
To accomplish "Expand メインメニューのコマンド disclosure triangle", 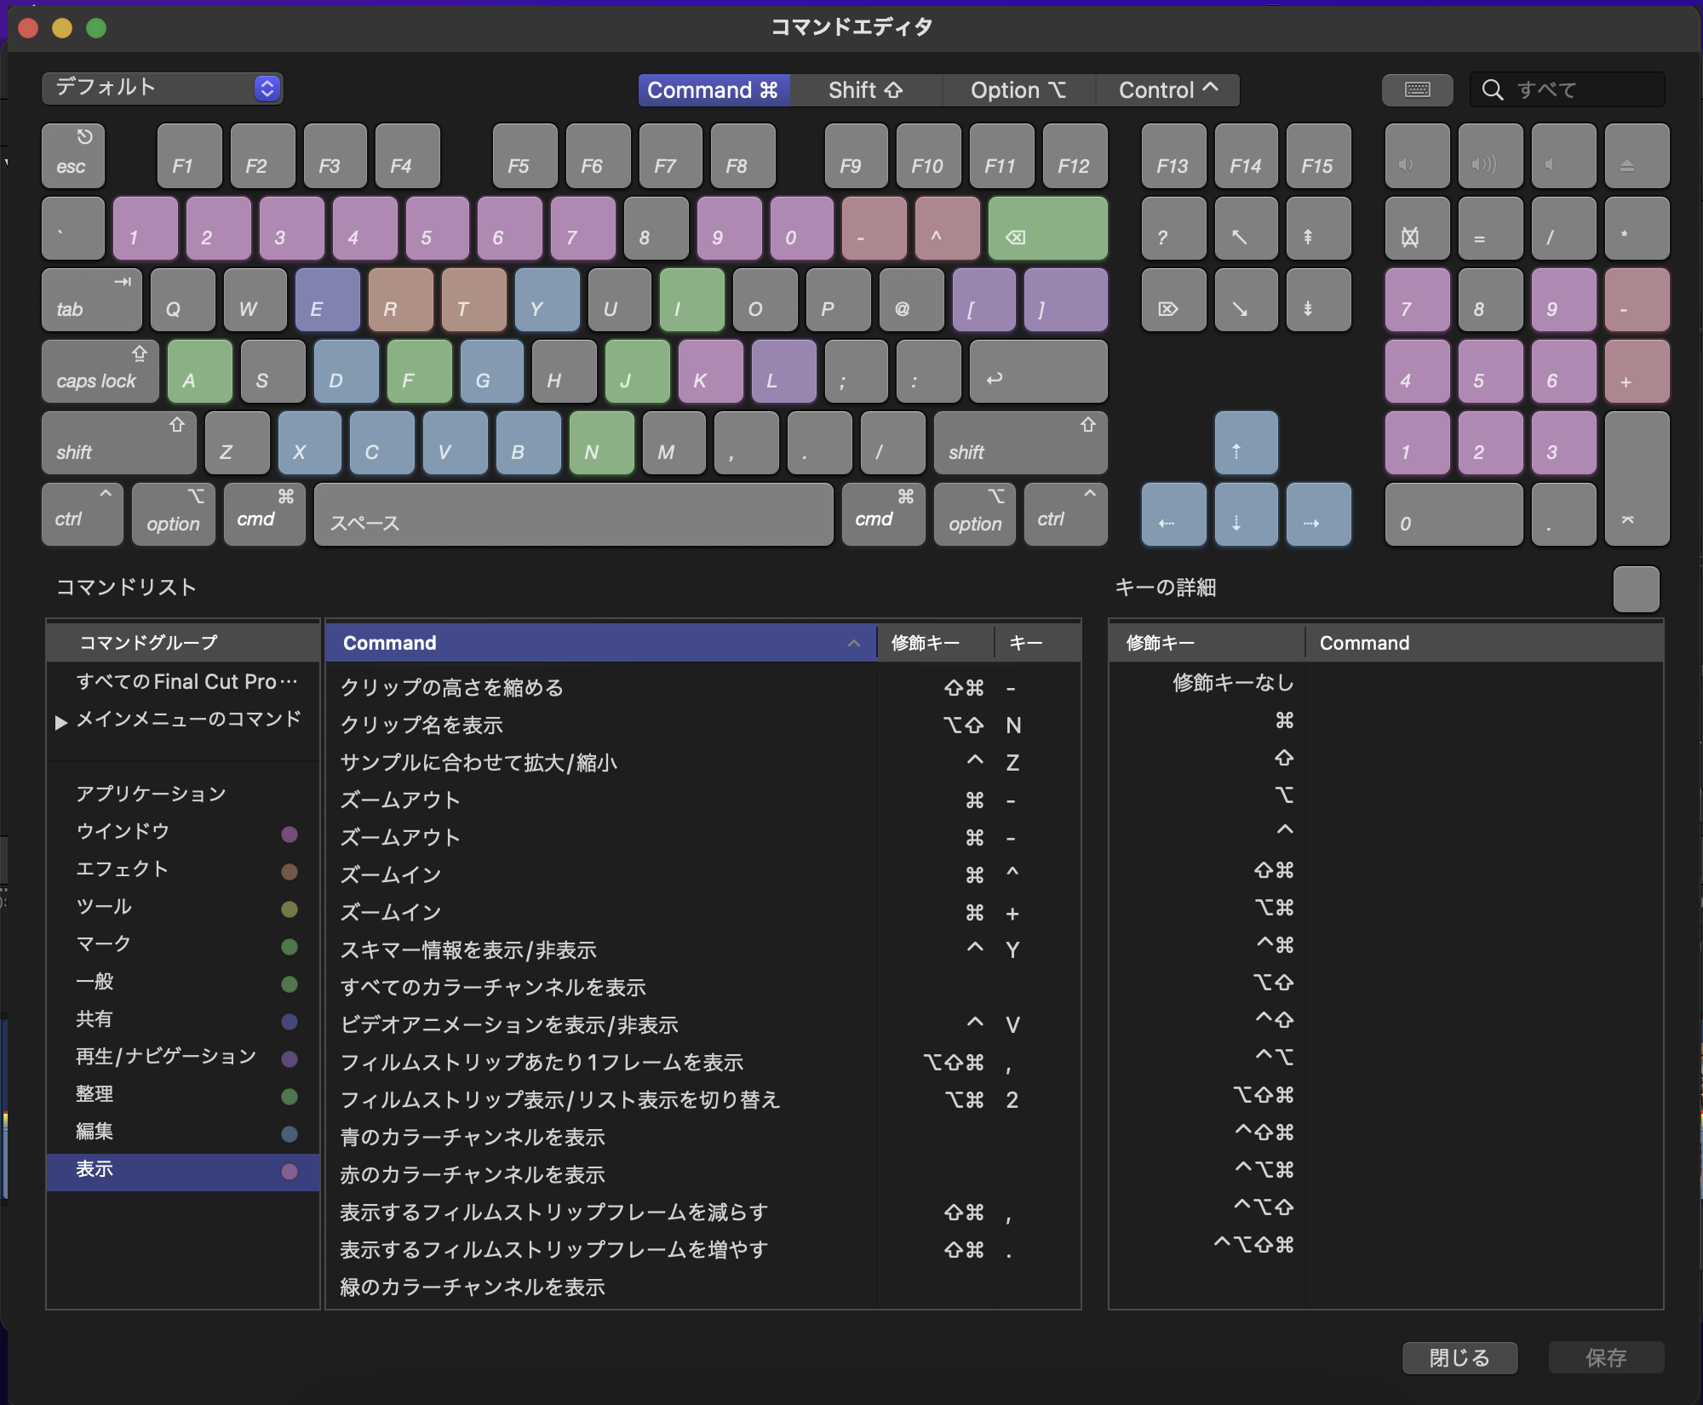I will (x=60, y=721).
